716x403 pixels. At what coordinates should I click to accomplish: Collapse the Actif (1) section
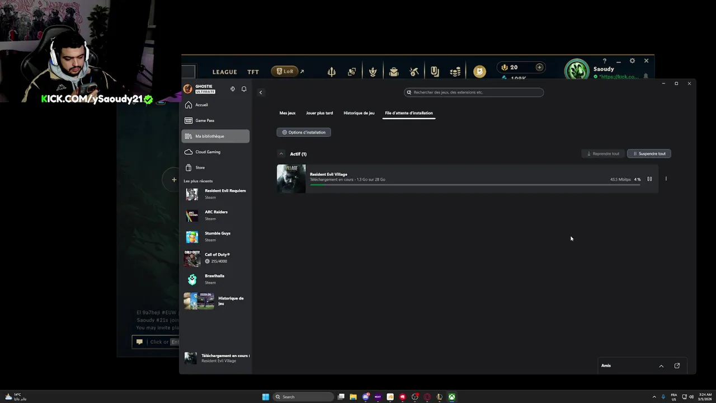[x=281, y=154]
